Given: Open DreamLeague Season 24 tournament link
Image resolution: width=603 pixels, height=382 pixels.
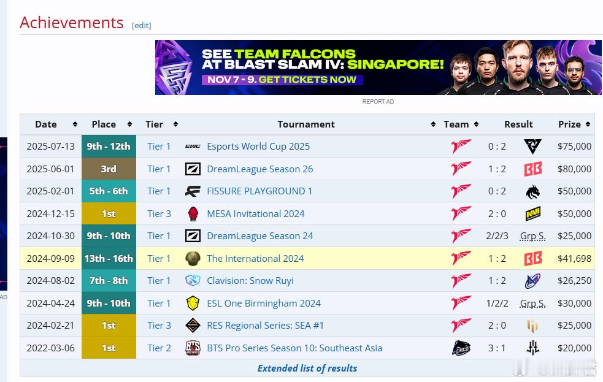Looking at the screenshot, I should (260, 236).
